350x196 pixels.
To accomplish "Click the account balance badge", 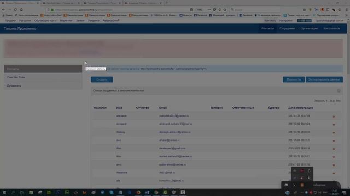I will pyautogui.click(x=304, y=21).
